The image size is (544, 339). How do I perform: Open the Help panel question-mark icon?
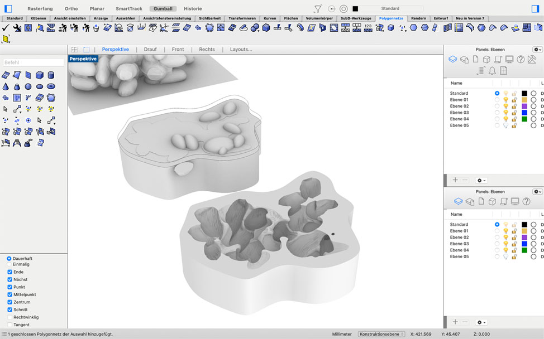520,60
